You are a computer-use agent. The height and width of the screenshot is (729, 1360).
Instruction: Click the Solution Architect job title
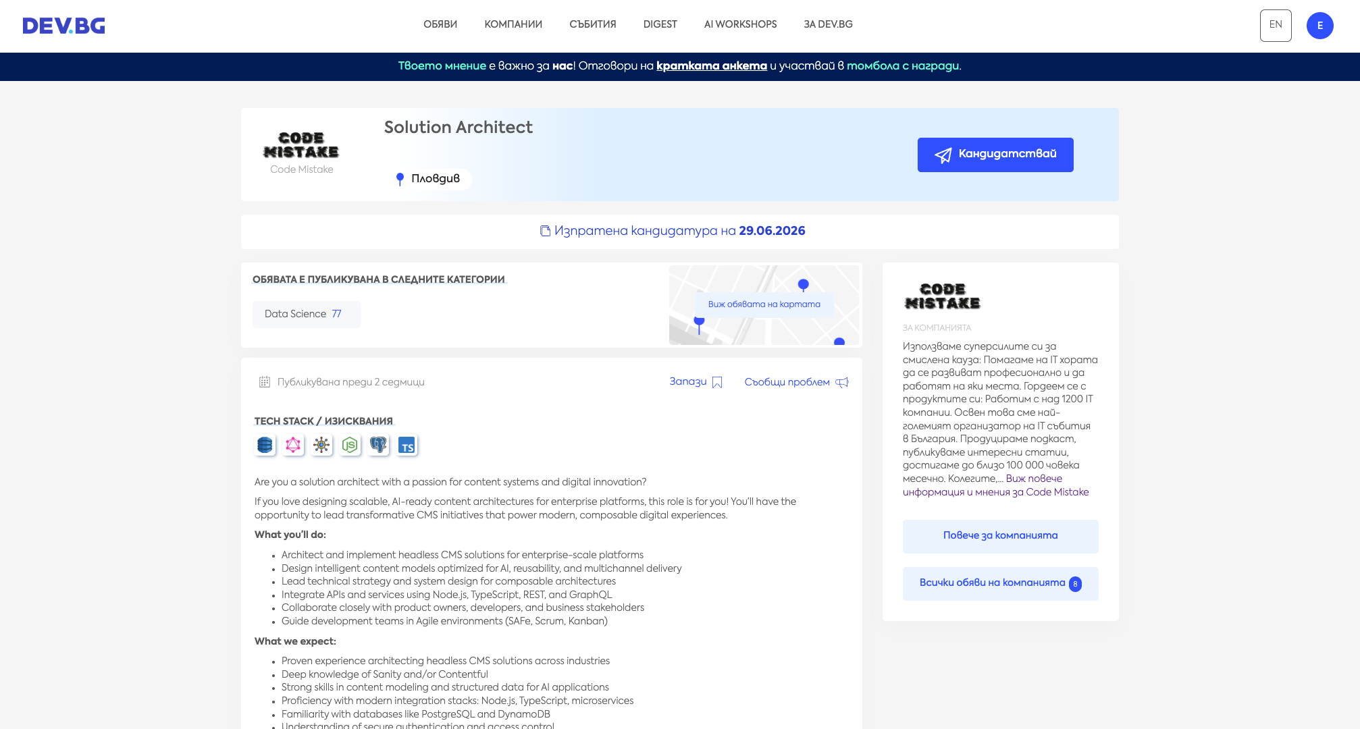[x=459, y=128]
